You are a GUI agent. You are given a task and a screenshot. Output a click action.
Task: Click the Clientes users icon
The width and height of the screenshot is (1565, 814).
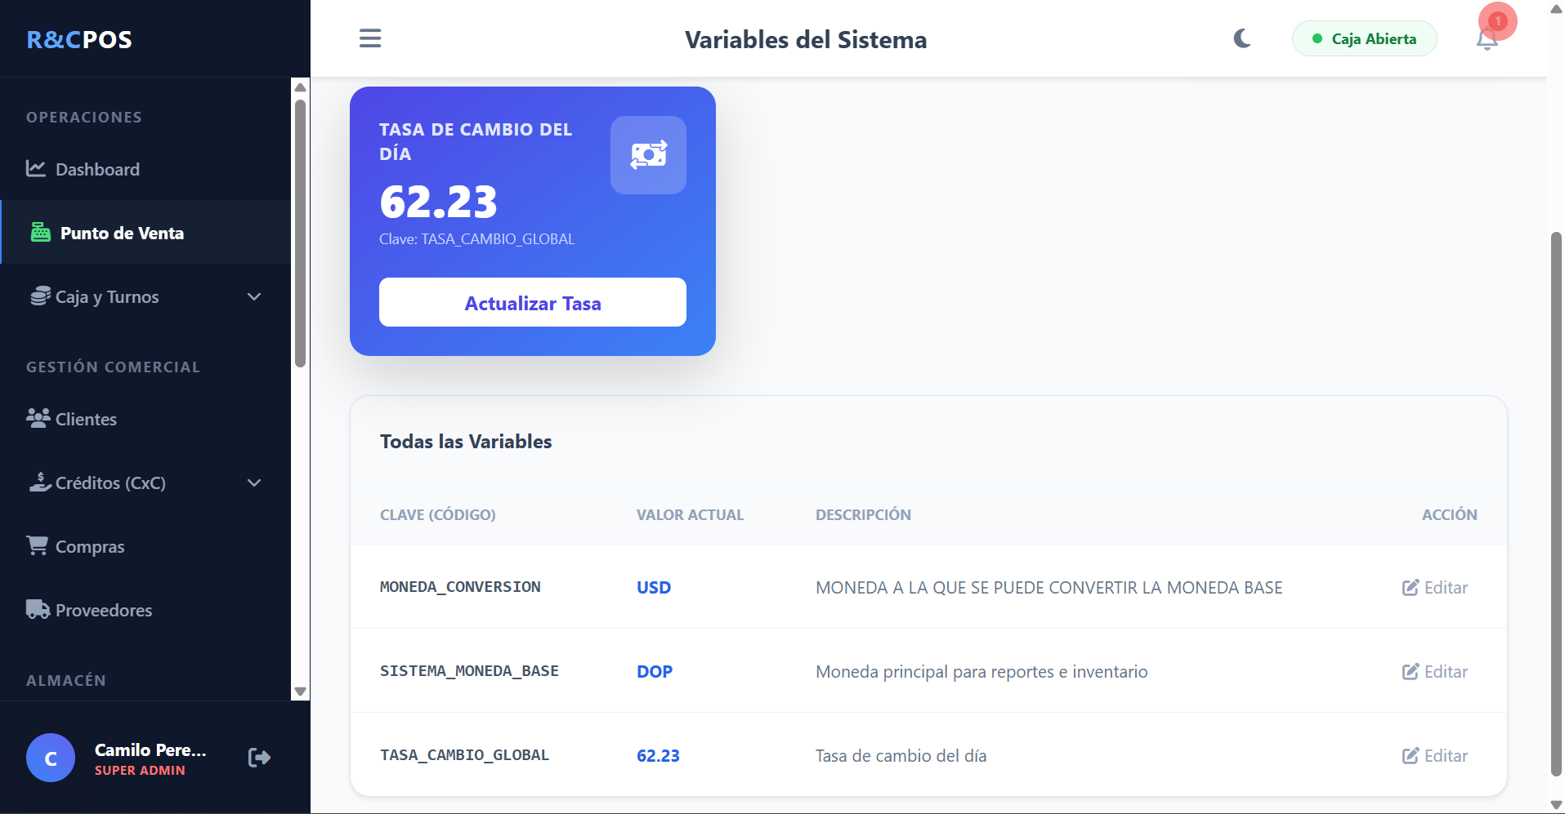tap(38, 418)
